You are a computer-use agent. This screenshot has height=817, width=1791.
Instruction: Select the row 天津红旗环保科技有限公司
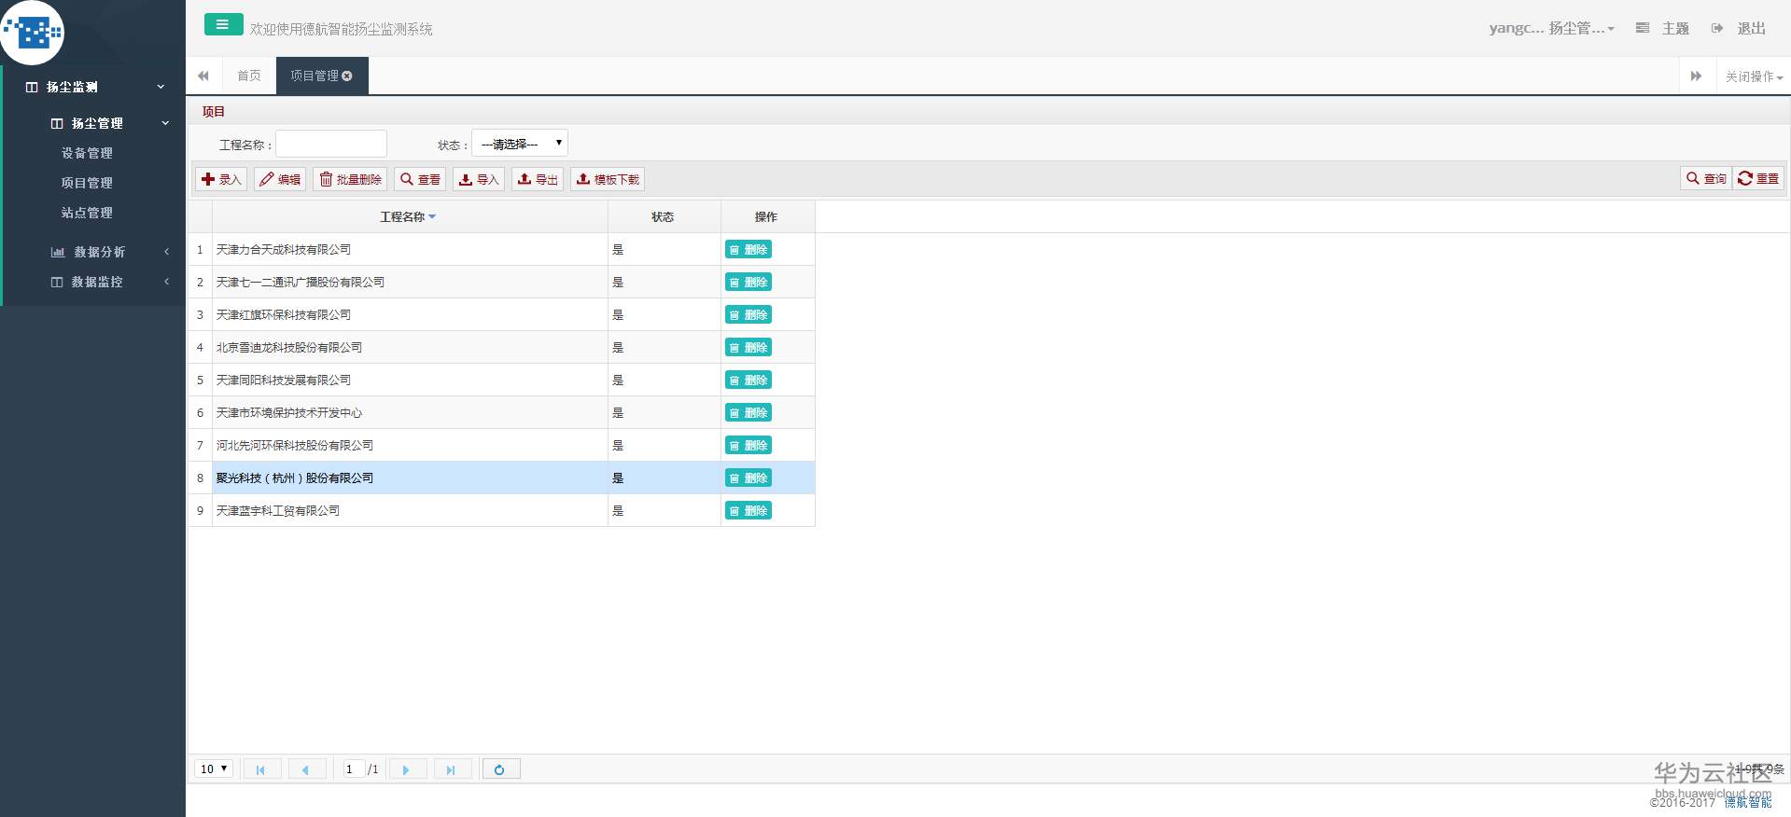pos(502,315)
